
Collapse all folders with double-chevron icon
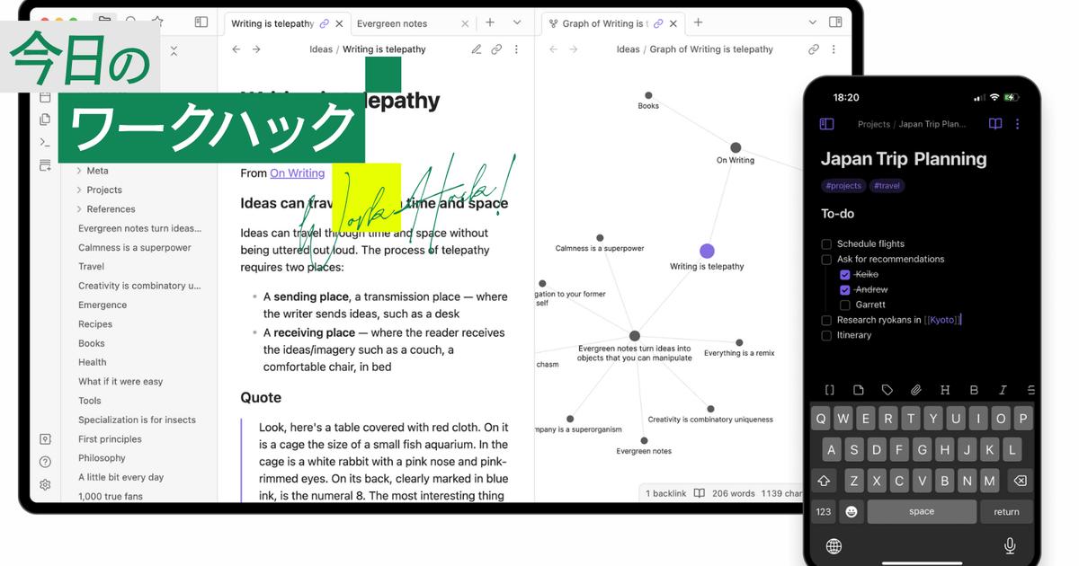point(174,50)
